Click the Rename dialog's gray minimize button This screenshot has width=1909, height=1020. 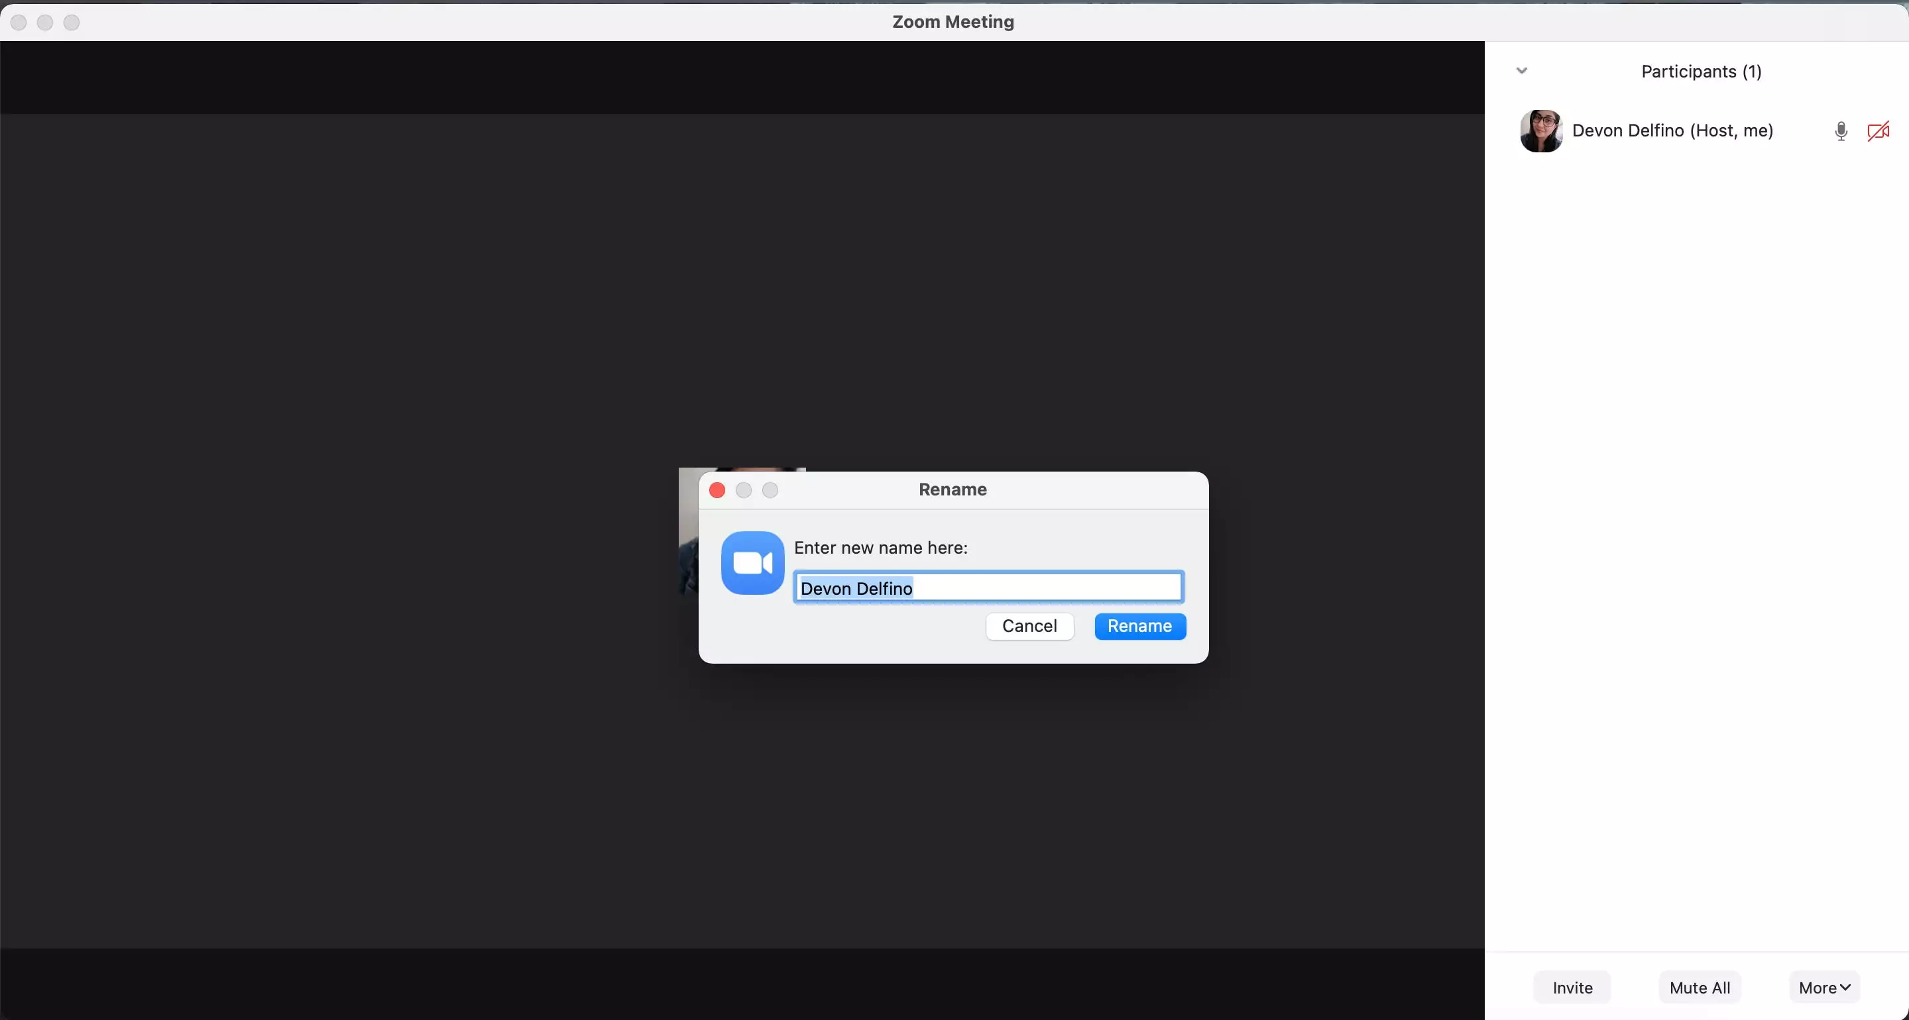click(743, 490)
